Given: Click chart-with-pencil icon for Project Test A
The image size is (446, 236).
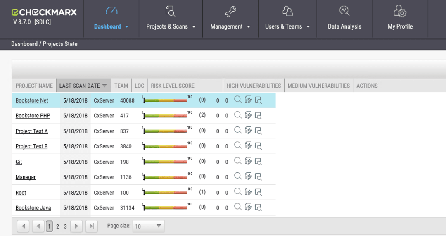Looking at the screenshot, I should pos(248,130).
